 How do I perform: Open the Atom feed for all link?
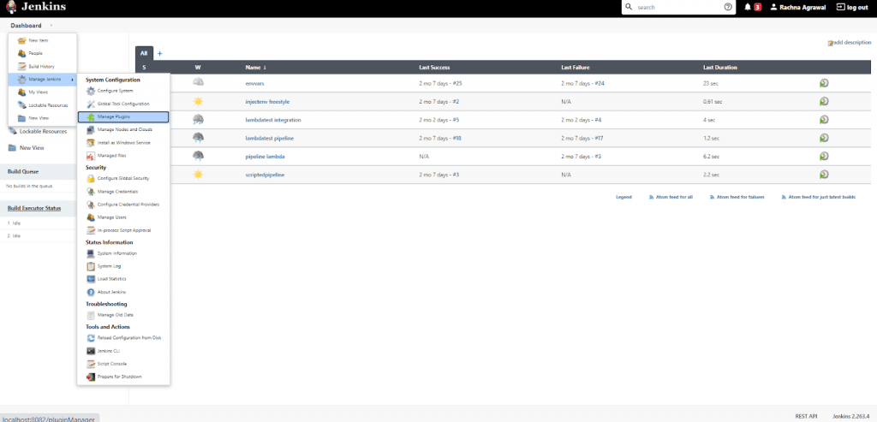pos(671,198)
